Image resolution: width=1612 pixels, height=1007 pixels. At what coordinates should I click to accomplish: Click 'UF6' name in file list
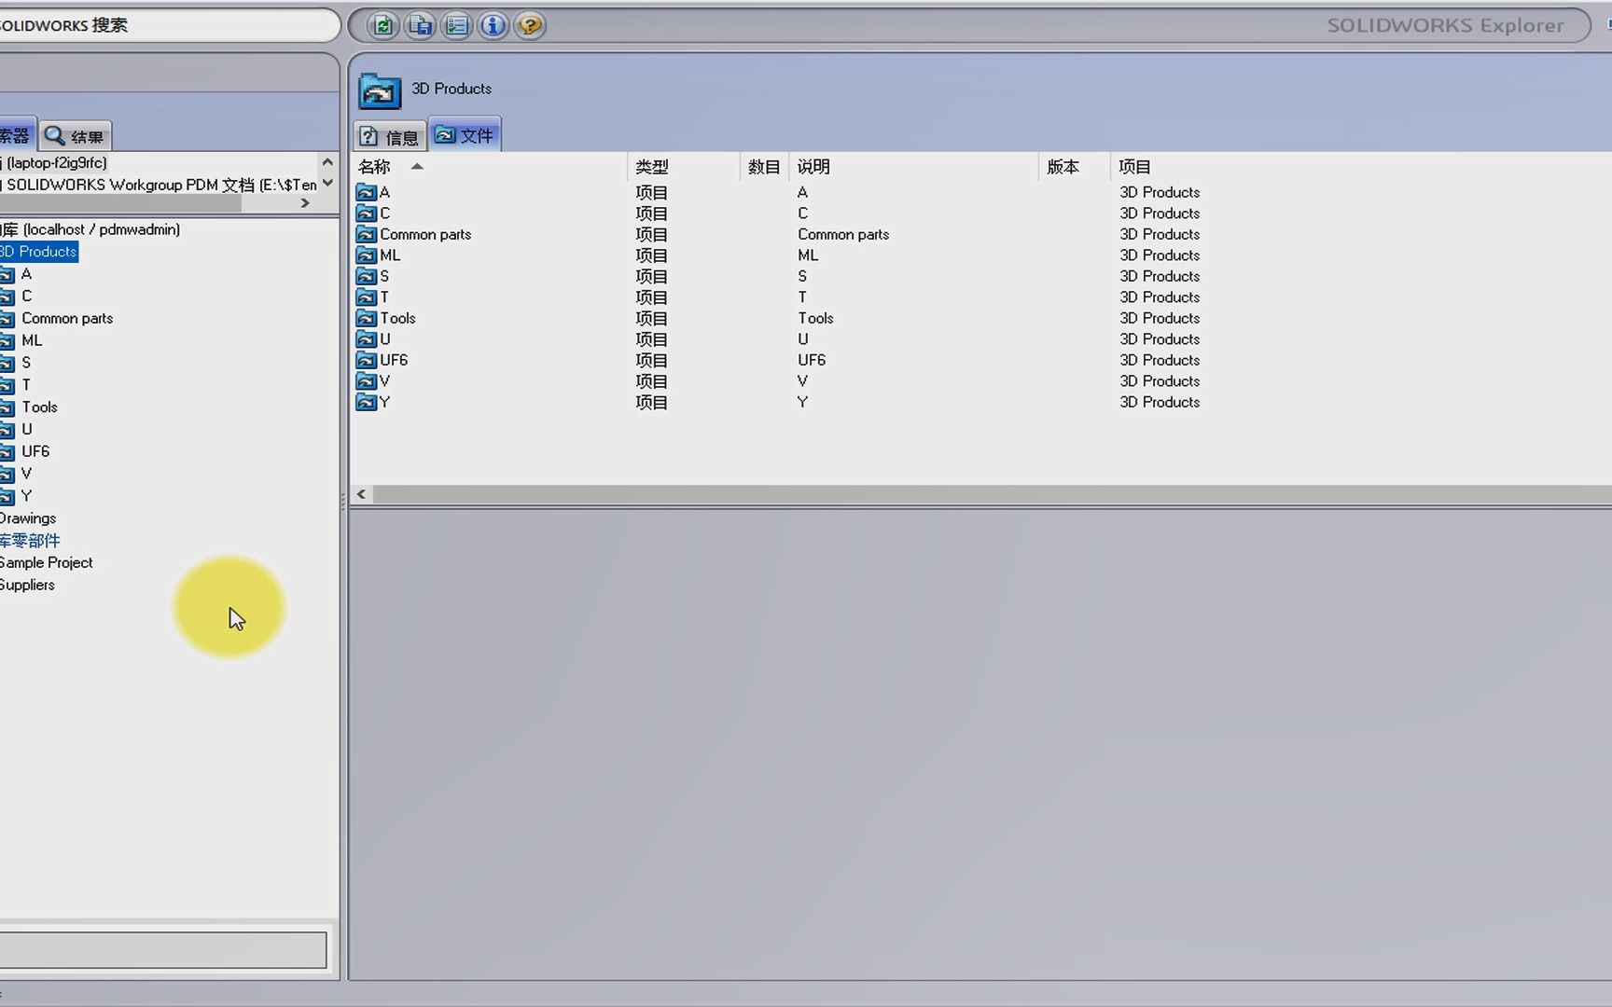pos(394,361)
